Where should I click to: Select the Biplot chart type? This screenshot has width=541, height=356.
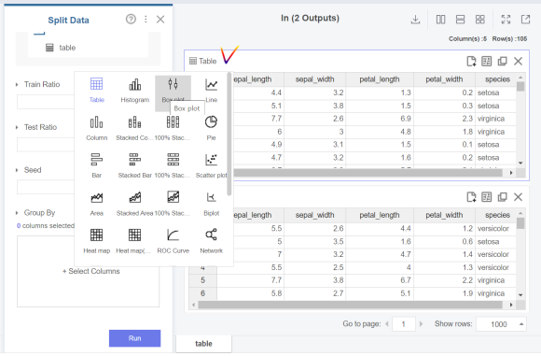click(211, 204)
